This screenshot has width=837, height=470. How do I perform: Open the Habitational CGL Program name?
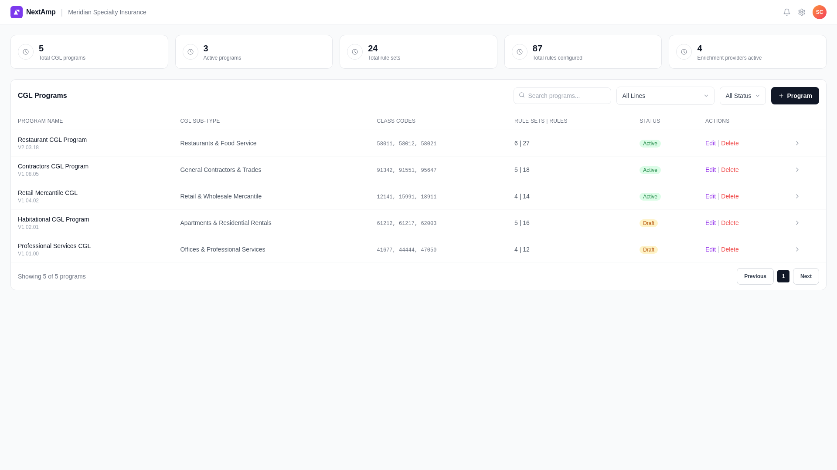pyautogui.click(x=54, y=219)
